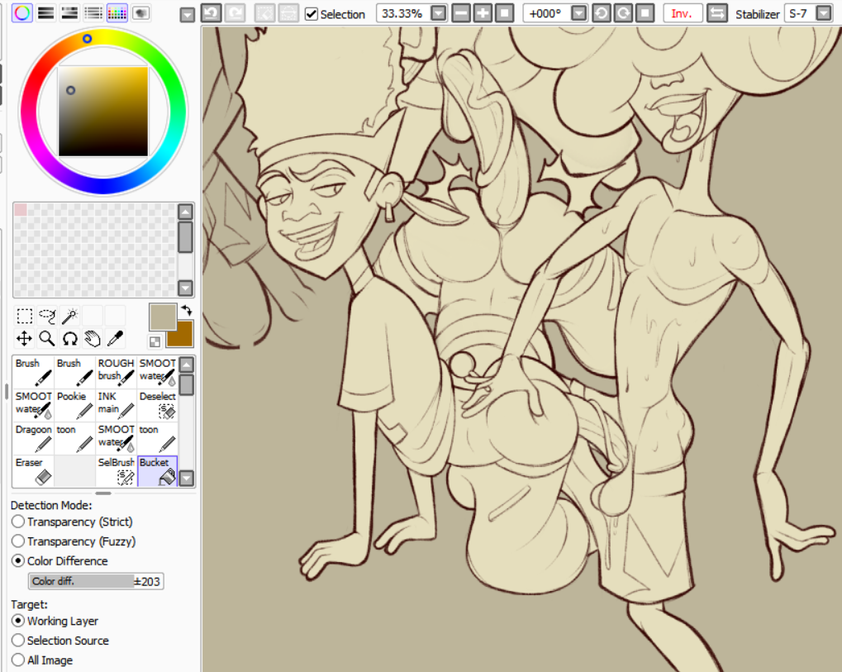
Task: Expand the Stabilizer S-7 dropdown
Action: coord(823,13)
